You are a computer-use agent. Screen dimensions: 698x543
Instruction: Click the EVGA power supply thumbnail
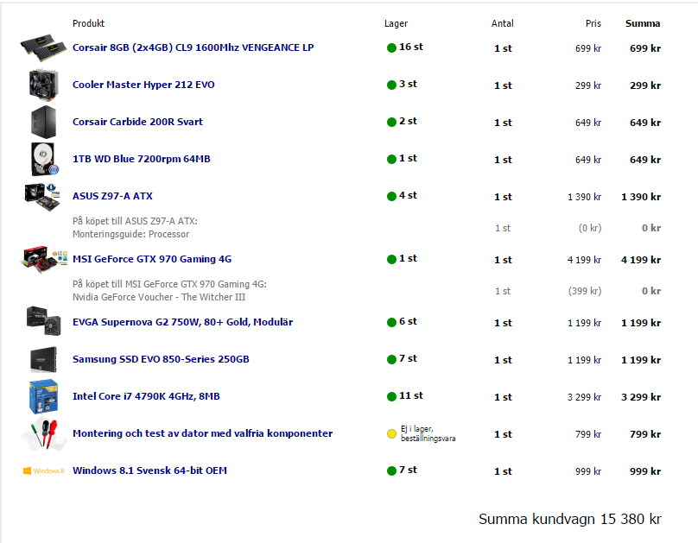pos(43,320)
